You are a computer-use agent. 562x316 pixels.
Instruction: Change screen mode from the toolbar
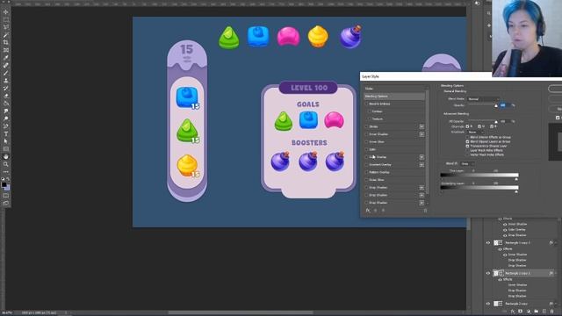(x=6, y=203)
